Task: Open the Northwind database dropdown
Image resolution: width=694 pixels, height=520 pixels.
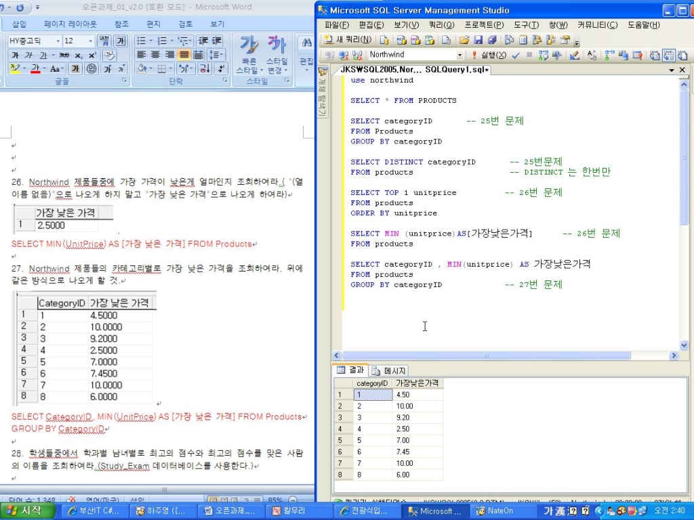Action: pos(460,55)
